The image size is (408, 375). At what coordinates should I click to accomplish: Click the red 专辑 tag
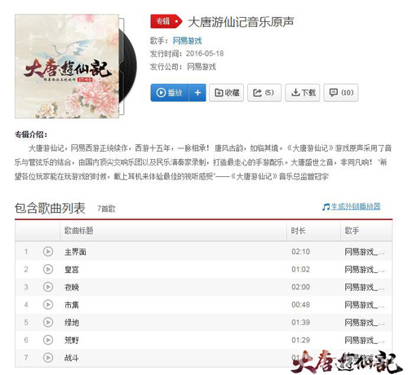(166, 21)
